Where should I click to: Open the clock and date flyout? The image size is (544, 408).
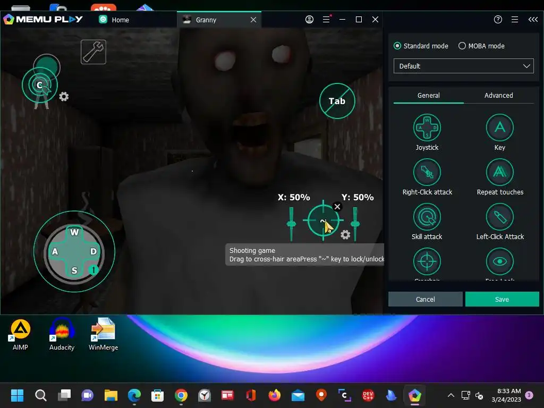(506, 395)
